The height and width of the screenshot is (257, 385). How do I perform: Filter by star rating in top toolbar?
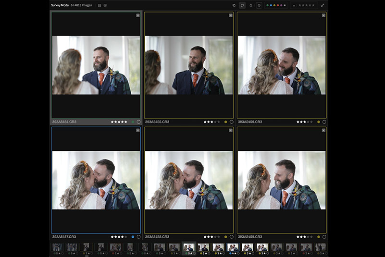click(307, 5)
